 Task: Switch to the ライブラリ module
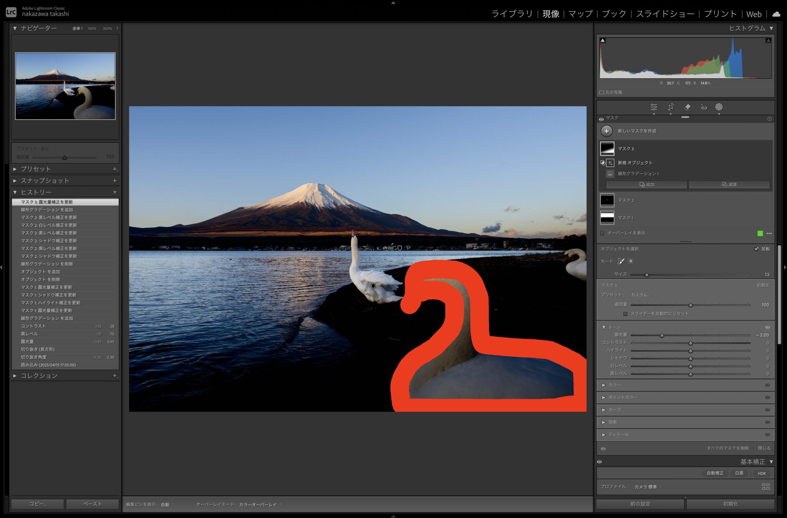pyautogui.click(x=512, y=14)
